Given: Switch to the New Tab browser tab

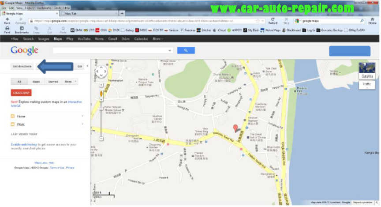Looking at the screenshot, I should pos(89,13).
